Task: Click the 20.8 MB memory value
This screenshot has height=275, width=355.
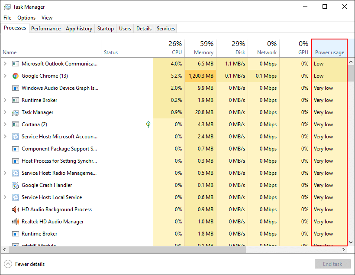Action: [204, 112]
